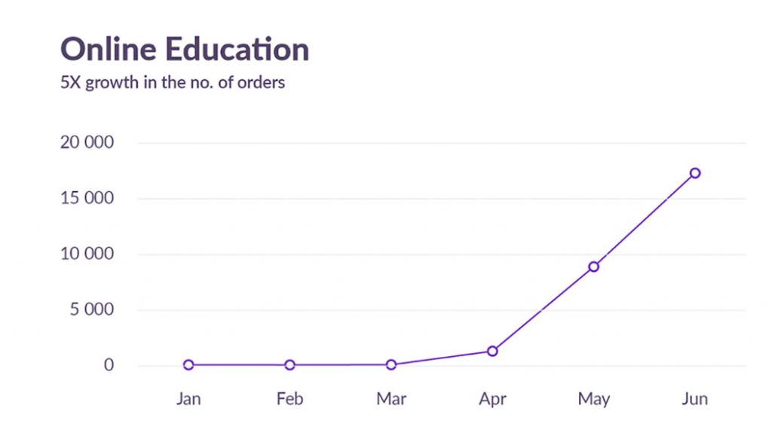
Task: Click the Online Education chart title
Action: (185, 50)
